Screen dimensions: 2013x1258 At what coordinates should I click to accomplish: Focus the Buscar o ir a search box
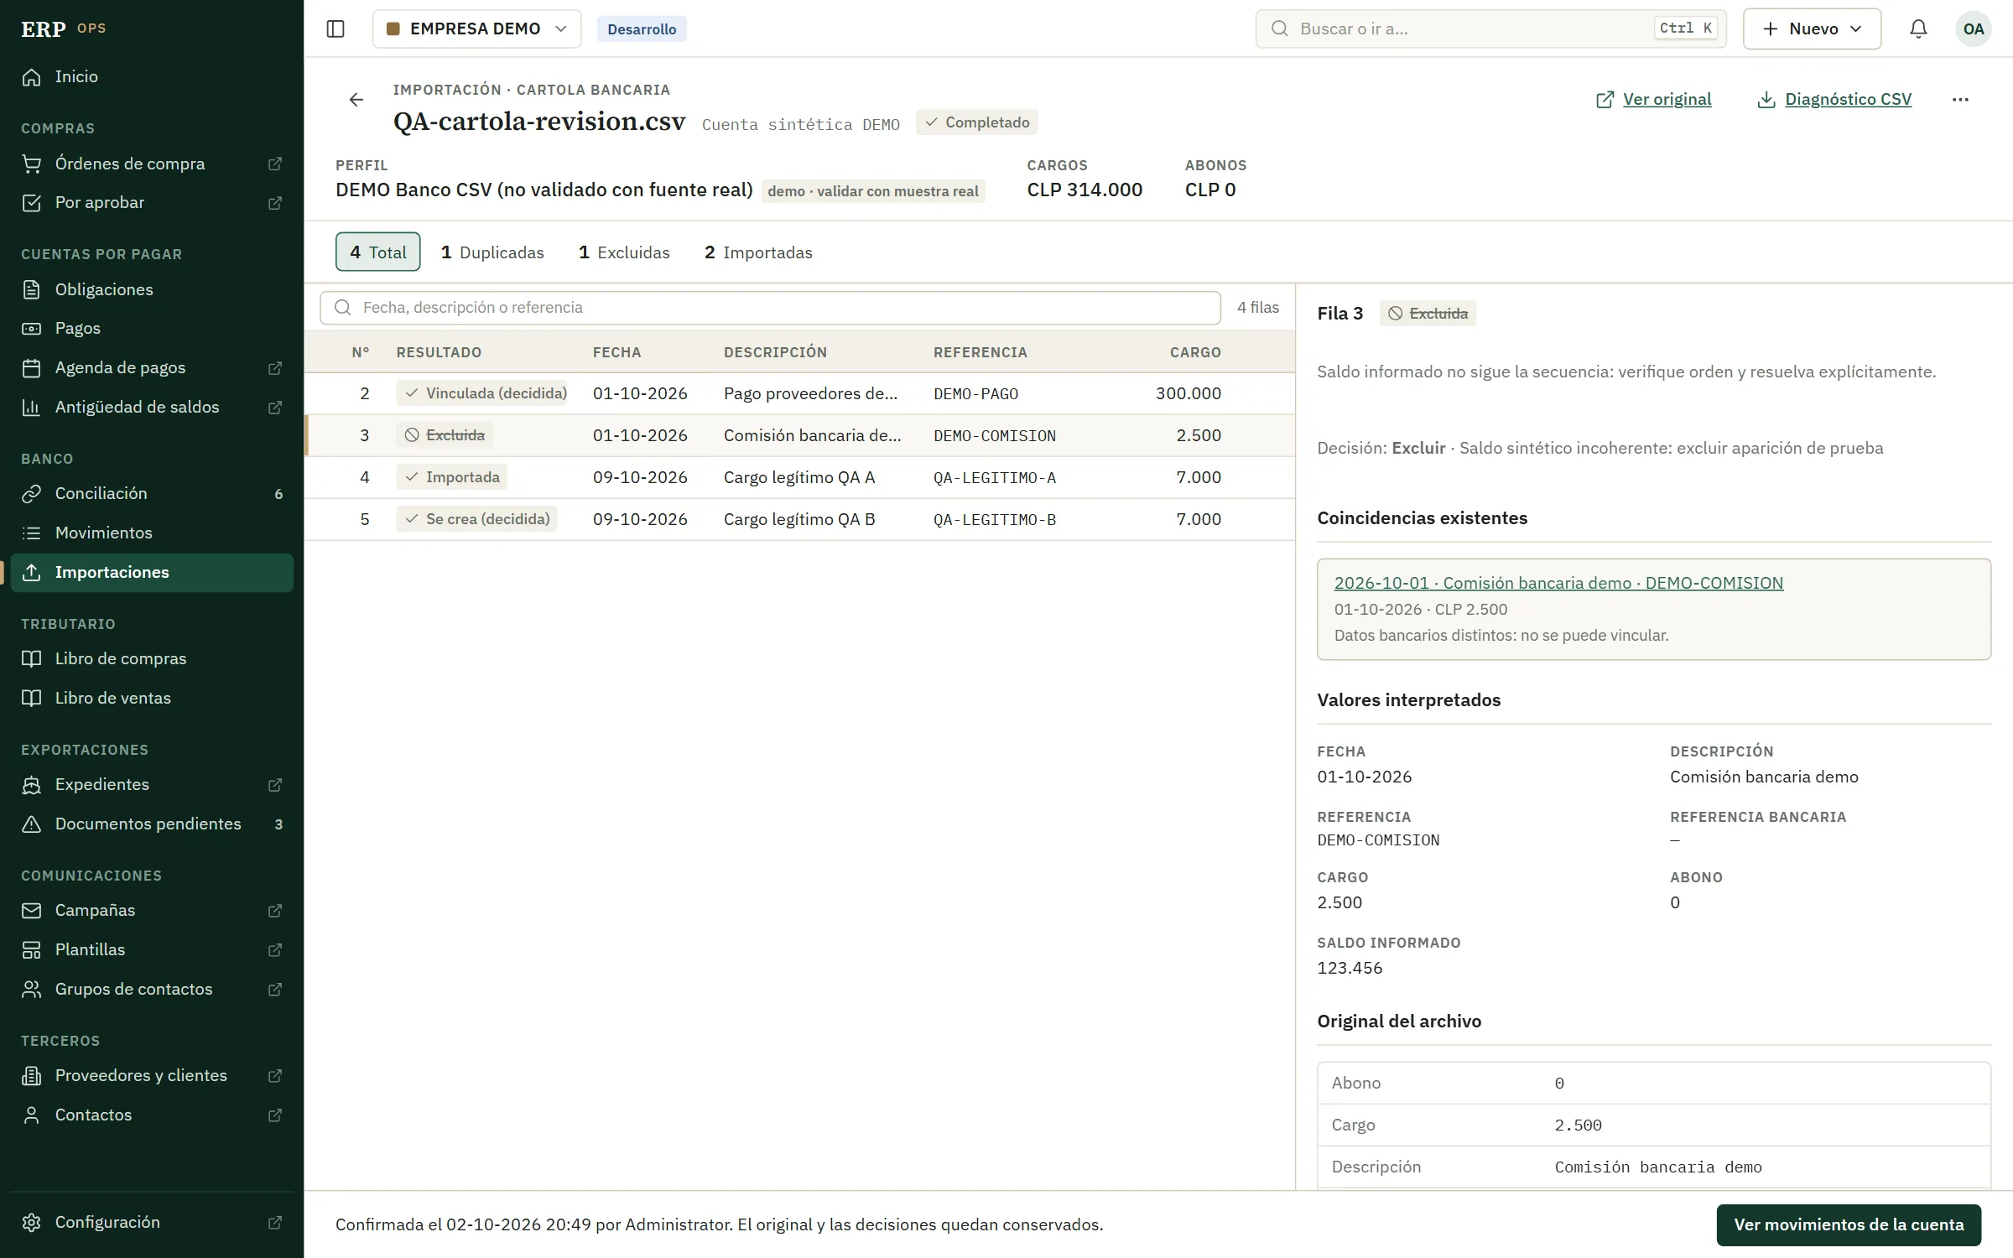1490,29
